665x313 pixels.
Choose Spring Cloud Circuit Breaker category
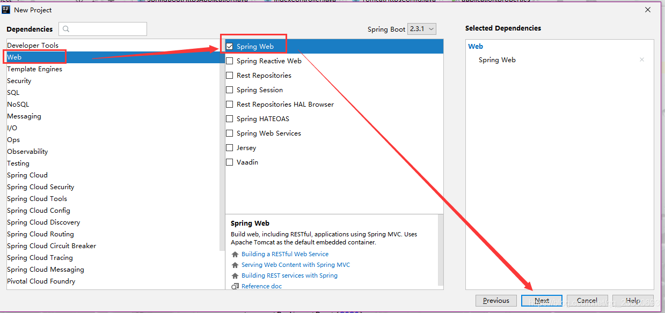113,246
